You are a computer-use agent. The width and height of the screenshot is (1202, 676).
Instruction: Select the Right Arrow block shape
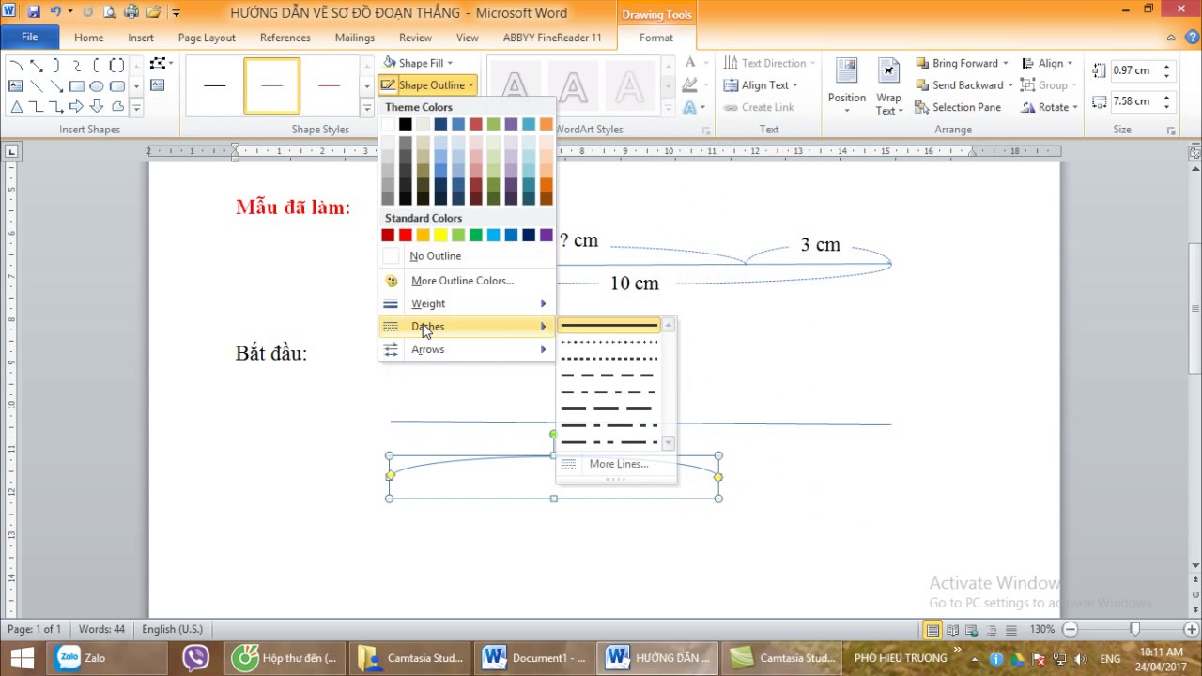click(76, 107)
